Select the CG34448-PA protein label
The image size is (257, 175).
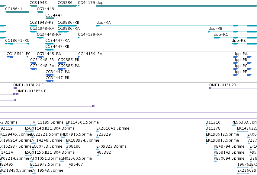click(x=49, y=54)
